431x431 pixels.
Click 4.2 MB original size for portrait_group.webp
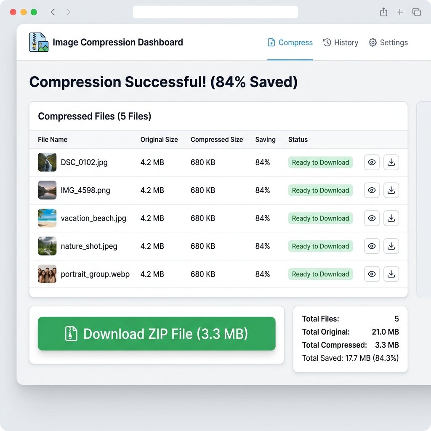[152, 274]
